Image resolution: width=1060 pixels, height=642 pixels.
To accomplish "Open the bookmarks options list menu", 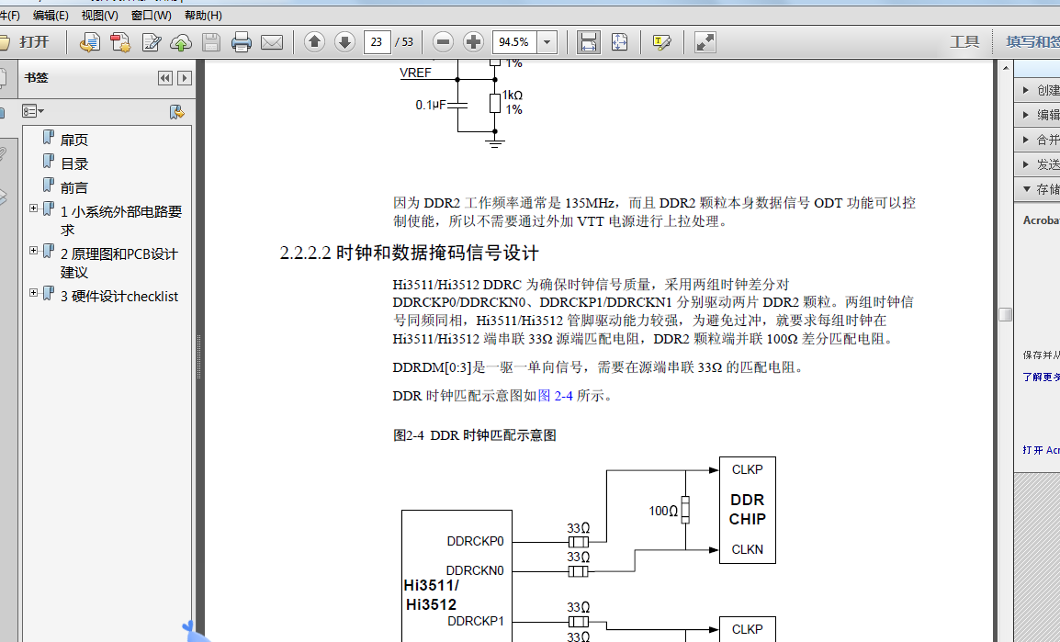I will pyautogui.click(x=32, y=111).
